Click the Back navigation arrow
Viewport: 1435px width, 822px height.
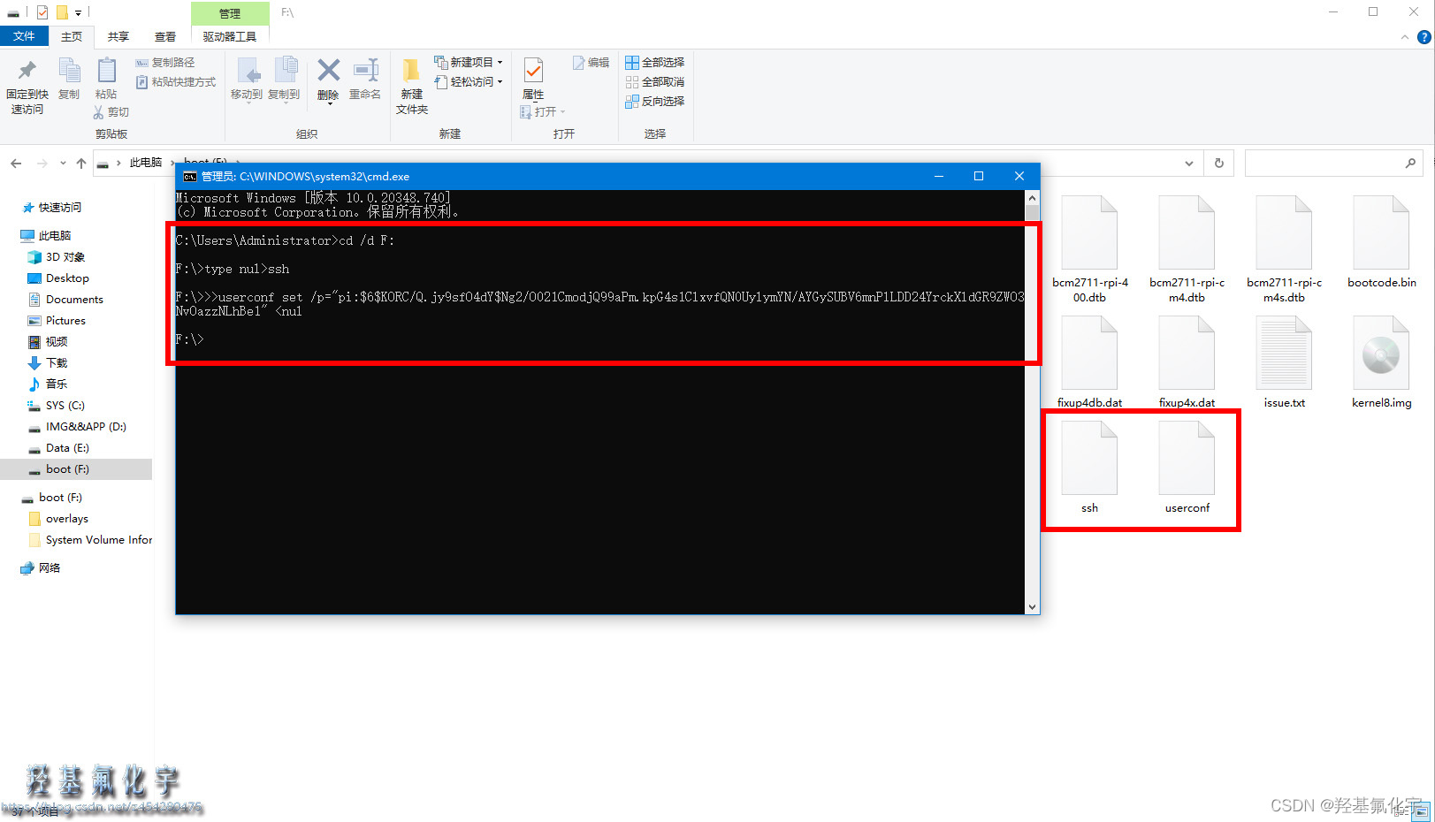coord(16,164)
